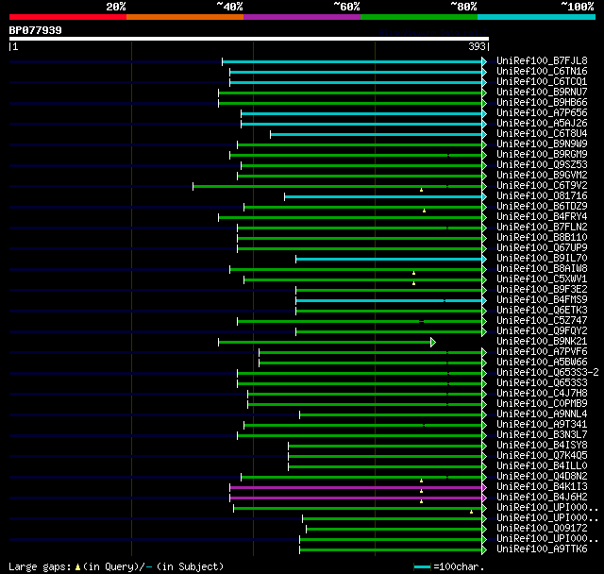
Task: Select the UniRef100_Q653S3-2 label
Action: 547,373
